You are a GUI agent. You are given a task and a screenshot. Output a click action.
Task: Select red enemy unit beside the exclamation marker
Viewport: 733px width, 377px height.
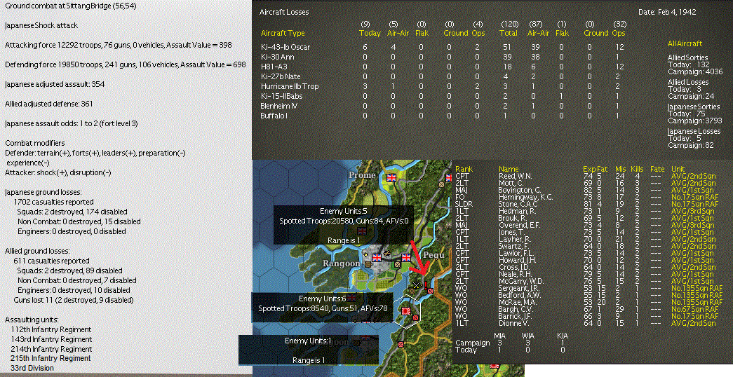click(431, 291)
